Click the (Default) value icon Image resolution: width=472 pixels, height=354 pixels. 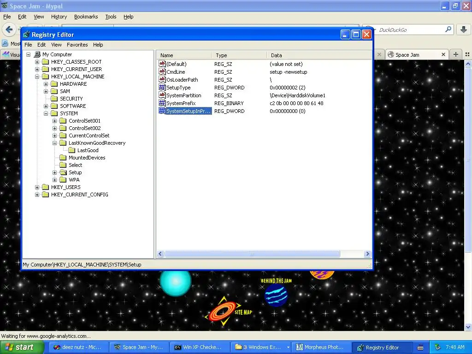[162, 64]
